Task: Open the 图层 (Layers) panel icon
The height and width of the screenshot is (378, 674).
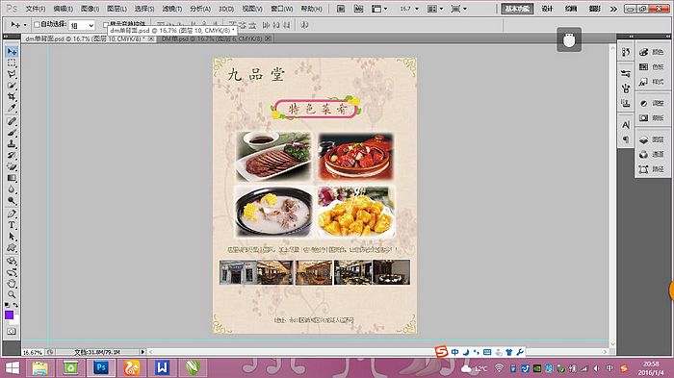Action: click(652, 139)
